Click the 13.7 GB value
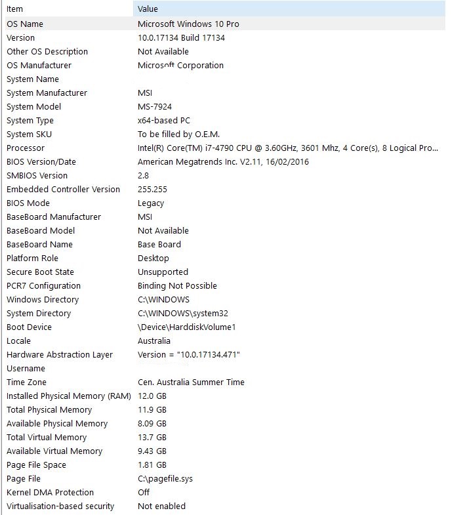465x515 pixels. (152, 438)
